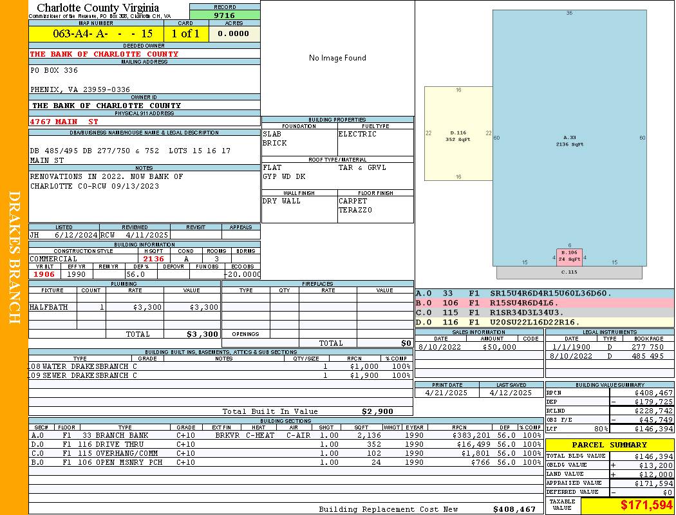The height and width of the screenshot is (515, 676).
Task: Click OBS F/E value $45,749
Action: (x=656, y=420)
